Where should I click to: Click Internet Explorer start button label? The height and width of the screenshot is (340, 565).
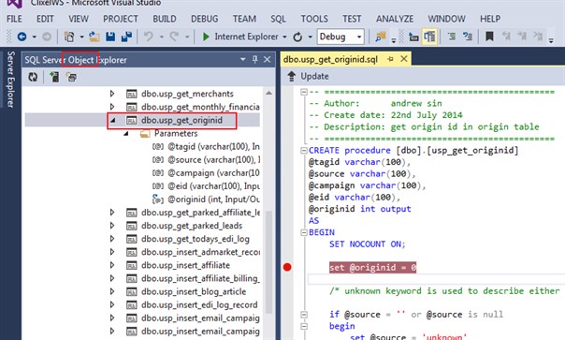[x=246, y=37]
